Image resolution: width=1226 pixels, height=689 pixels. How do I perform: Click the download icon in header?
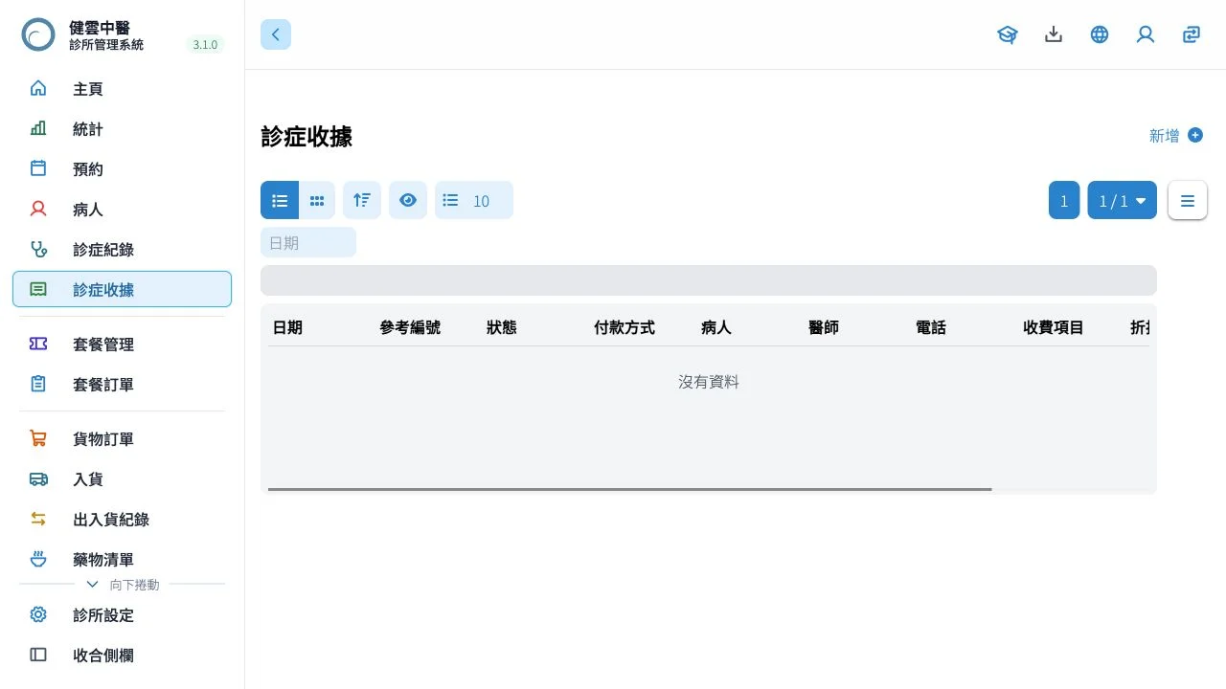pyautogui.click(x=1054, y=34)
